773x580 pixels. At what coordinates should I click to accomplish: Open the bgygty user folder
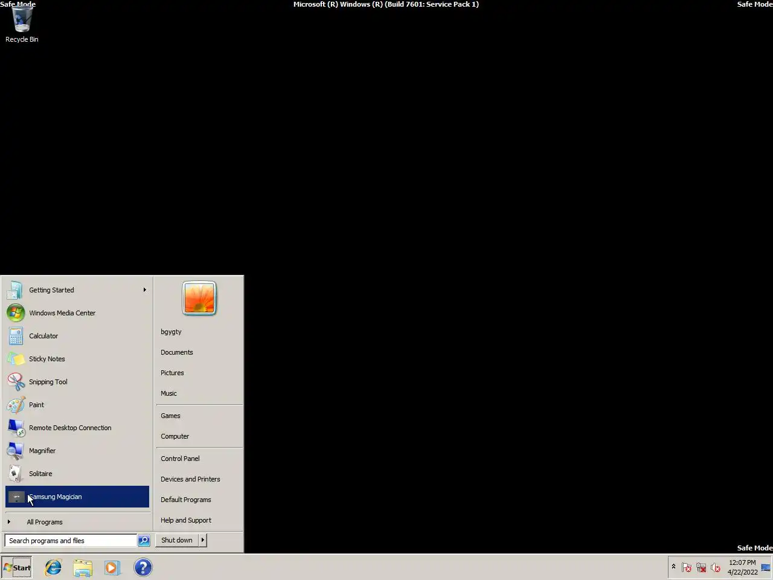[x=171, y=332]
